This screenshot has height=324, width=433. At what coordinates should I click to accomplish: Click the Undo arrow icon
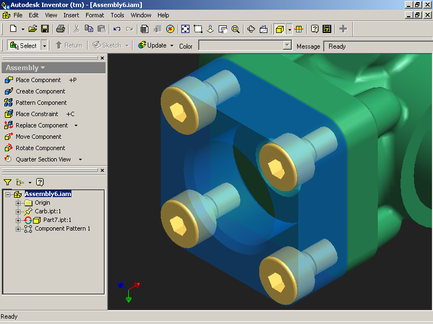click(116, 29)
